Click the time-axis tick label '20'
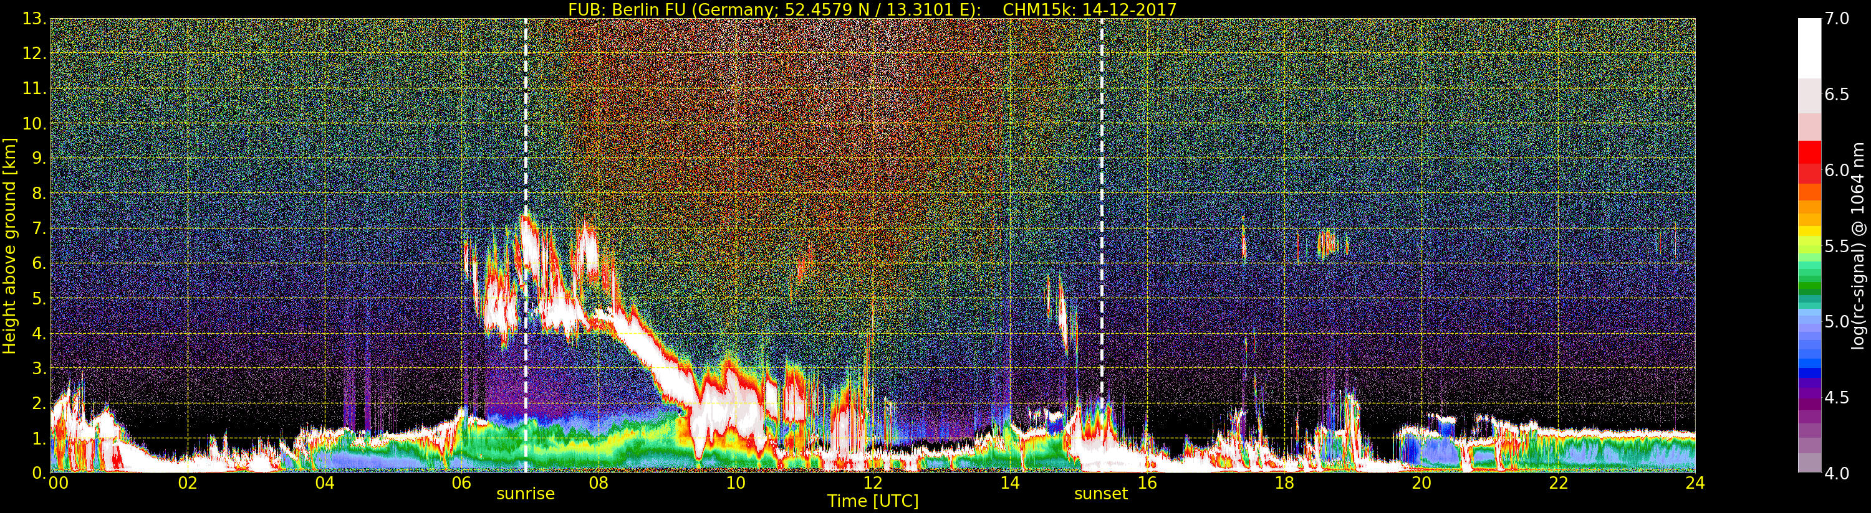This screenshot has height=513, width=1871. pos(1421,483)
